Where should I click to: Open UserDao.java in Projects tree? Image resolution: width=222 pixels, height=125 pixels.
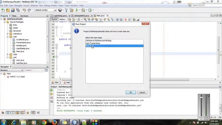[22, 63]
